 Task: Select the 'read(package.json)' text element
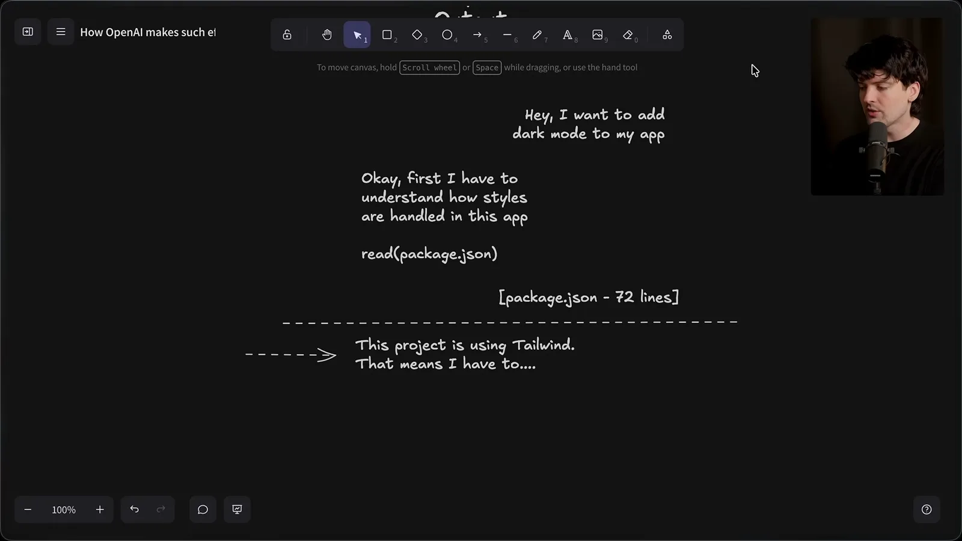point(429,254)
